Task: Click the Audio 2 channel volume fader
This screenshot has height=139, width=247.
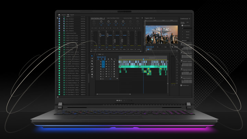Action: (x=100, y=35)
